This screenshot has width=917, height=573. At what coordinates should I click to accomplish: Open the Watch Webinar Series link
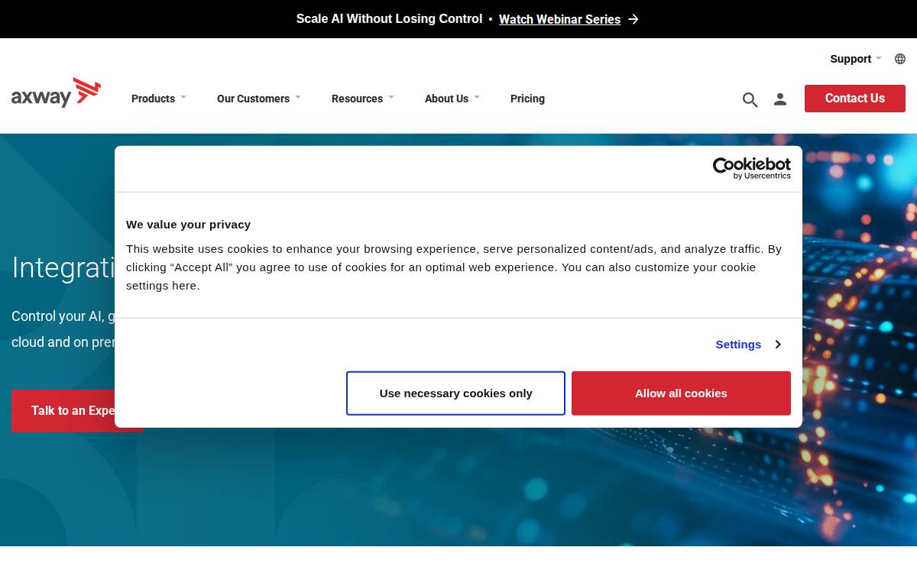point(559,20)
